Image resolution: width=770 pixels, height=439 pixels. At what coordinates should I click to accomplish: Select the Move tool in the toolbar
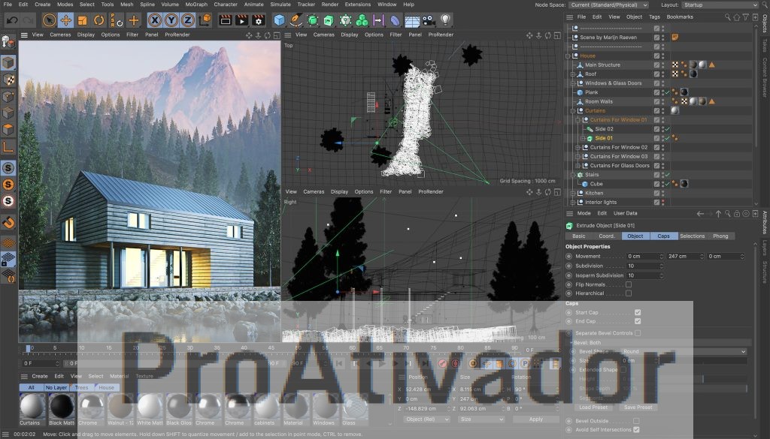(66, 21)
